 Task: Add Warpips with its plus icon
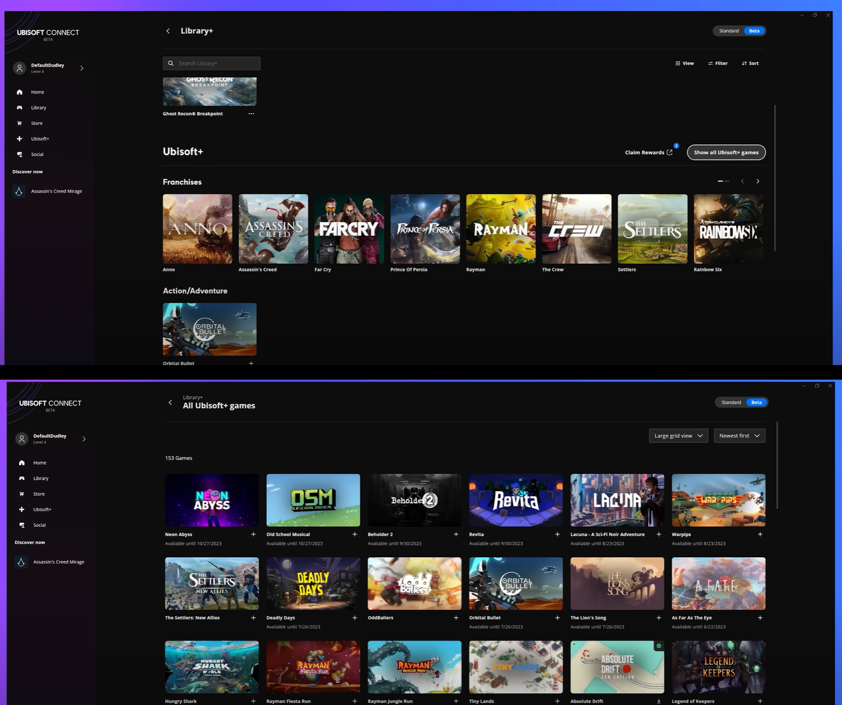pyautogui.click(x=760, y=534)
